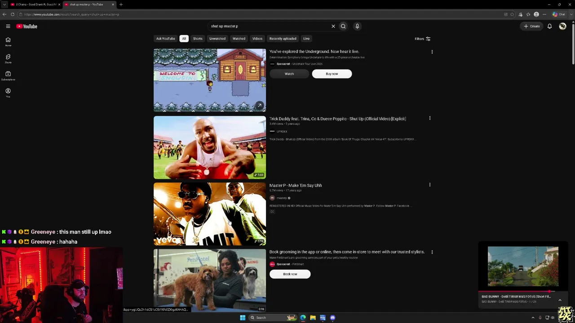The height and width of the screenshot is (323, 575).
Task: Open the Windows Start menu
Action: 243,318
